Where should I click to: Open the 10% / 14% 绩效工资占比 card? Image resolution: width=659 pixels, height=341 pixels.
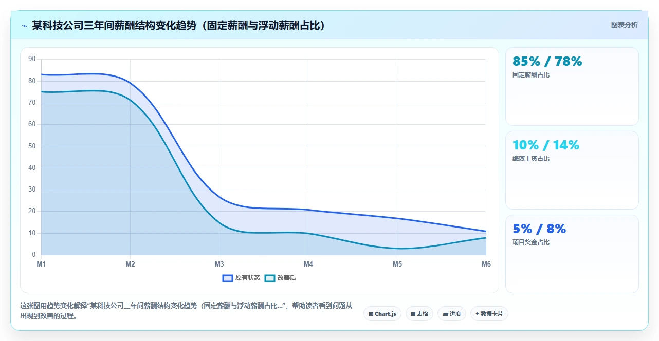[x=572, y=170]
